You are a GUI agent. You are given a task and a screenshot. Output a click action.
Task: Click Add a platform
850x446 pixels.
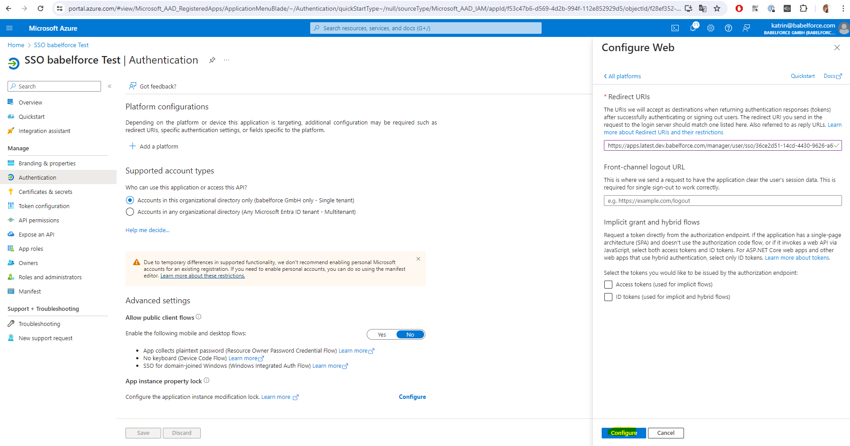[x=154, y=146]
